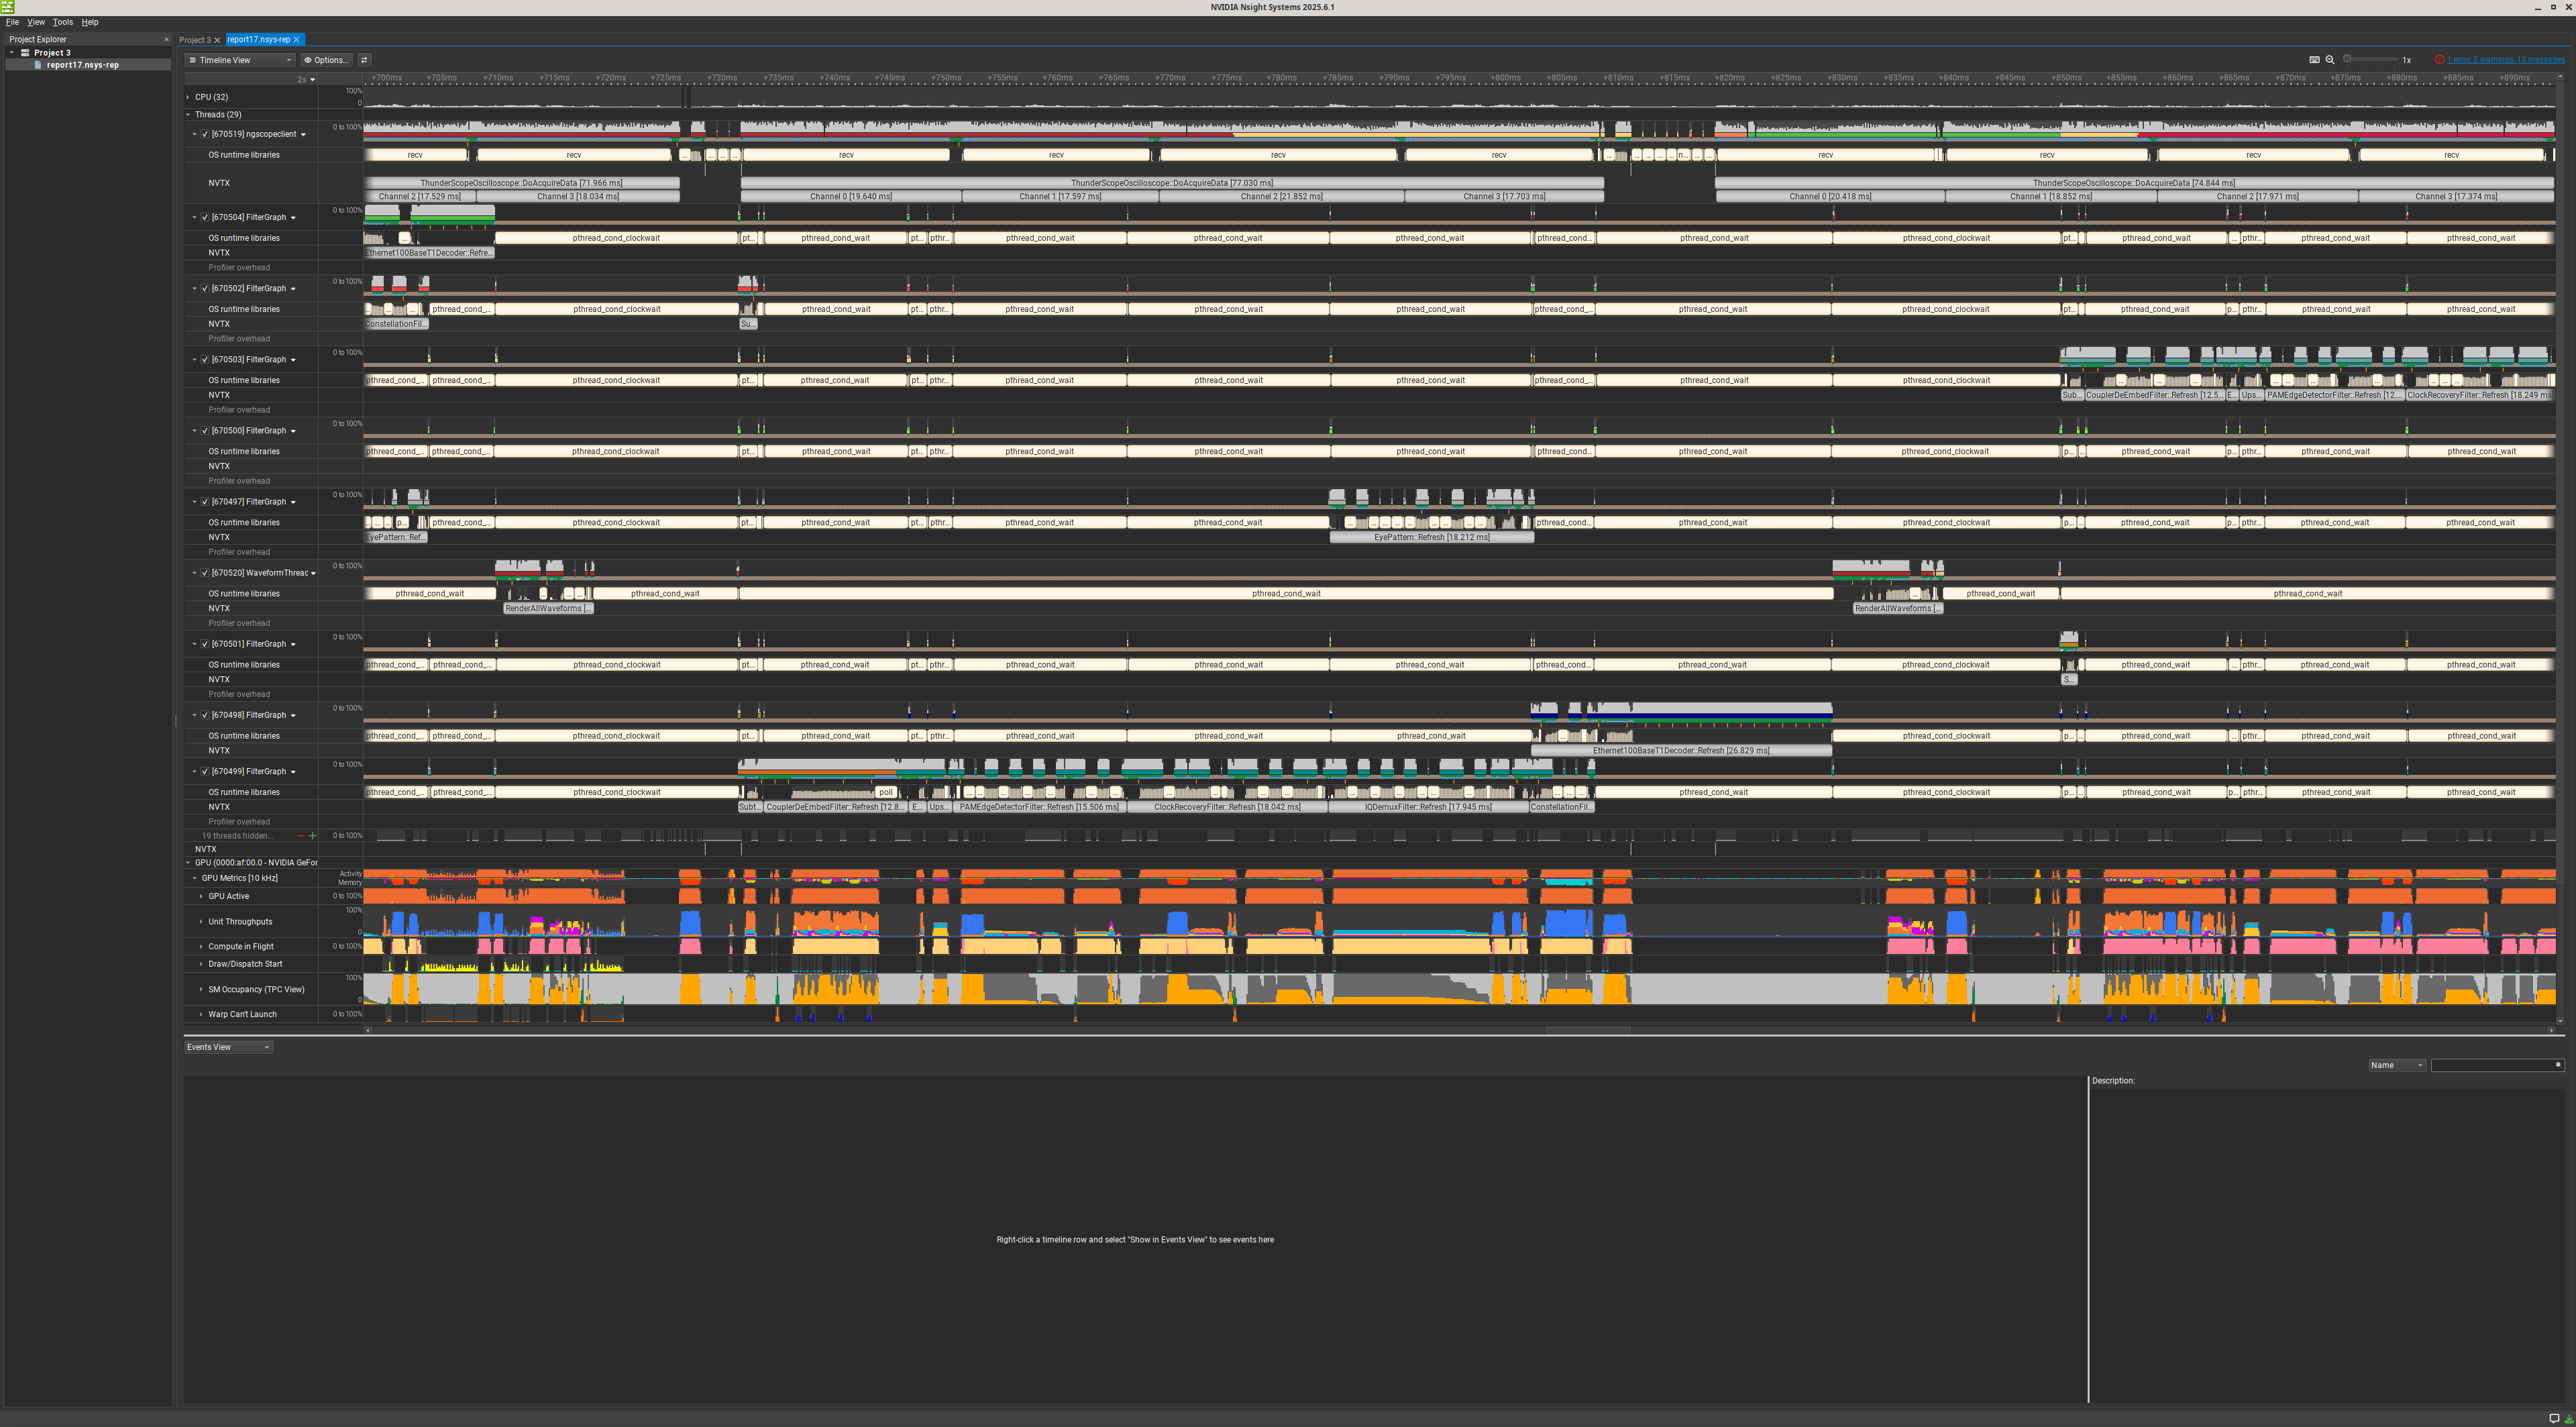The image size is (2576, 1427).
Task: Close the Project Explorer panel
Action: point(166,40)
